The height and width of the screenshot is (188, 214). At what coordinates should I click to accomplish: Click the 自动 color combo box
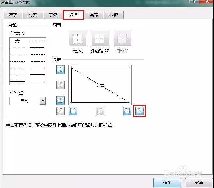click(x=27, y=101)
